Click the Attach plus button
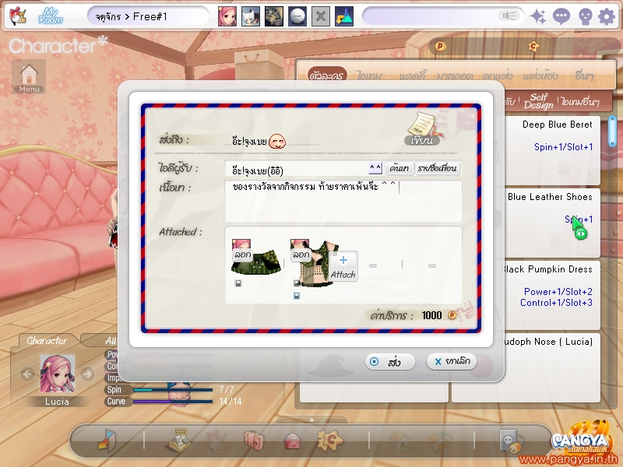This screenshot has height=467, width=623. pyautogui.click(x=343, y=266)
